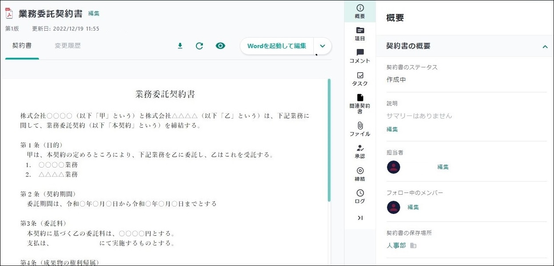Image resolution: width=554 pixels, height=266 pixels.
Task: Select the 契約書 tab
Action: [22, 45]
